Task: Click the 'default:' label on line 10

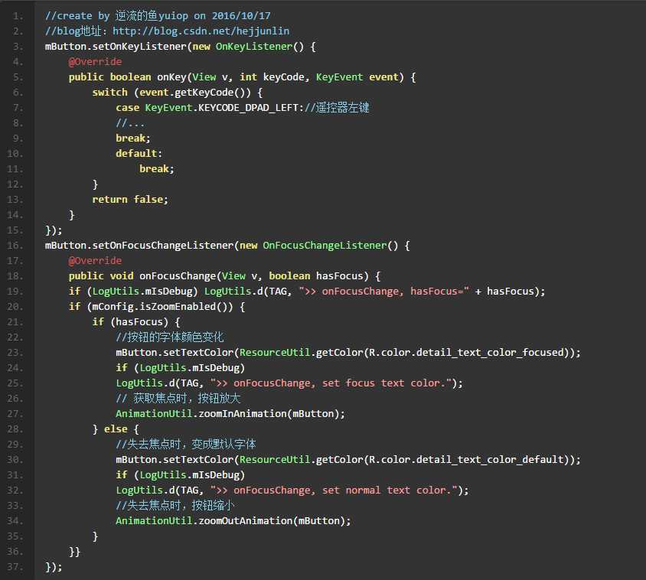Action: point(139,154)
